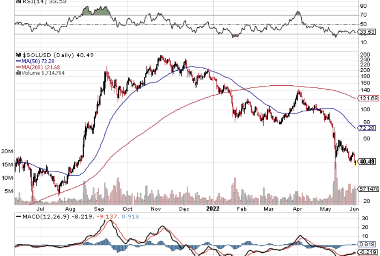Jump to the 2022 date axis label
Image resolution: width=380 pixels, height=256 pixels.
212,208
